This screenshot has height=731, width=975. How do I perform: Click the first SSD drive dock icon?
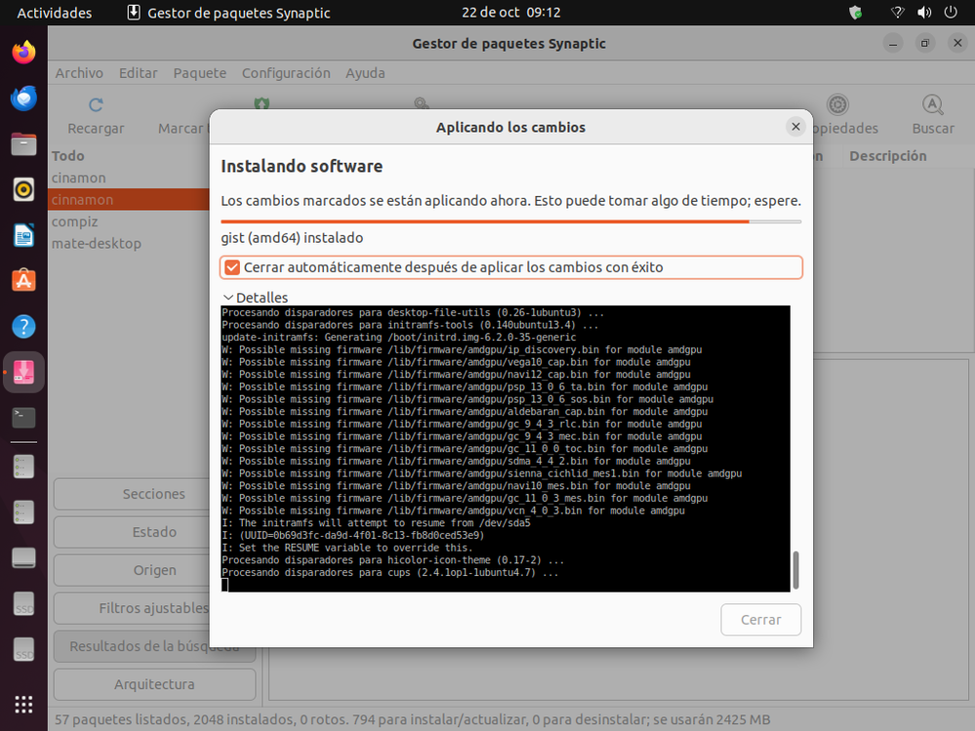[x=23, y=603]
